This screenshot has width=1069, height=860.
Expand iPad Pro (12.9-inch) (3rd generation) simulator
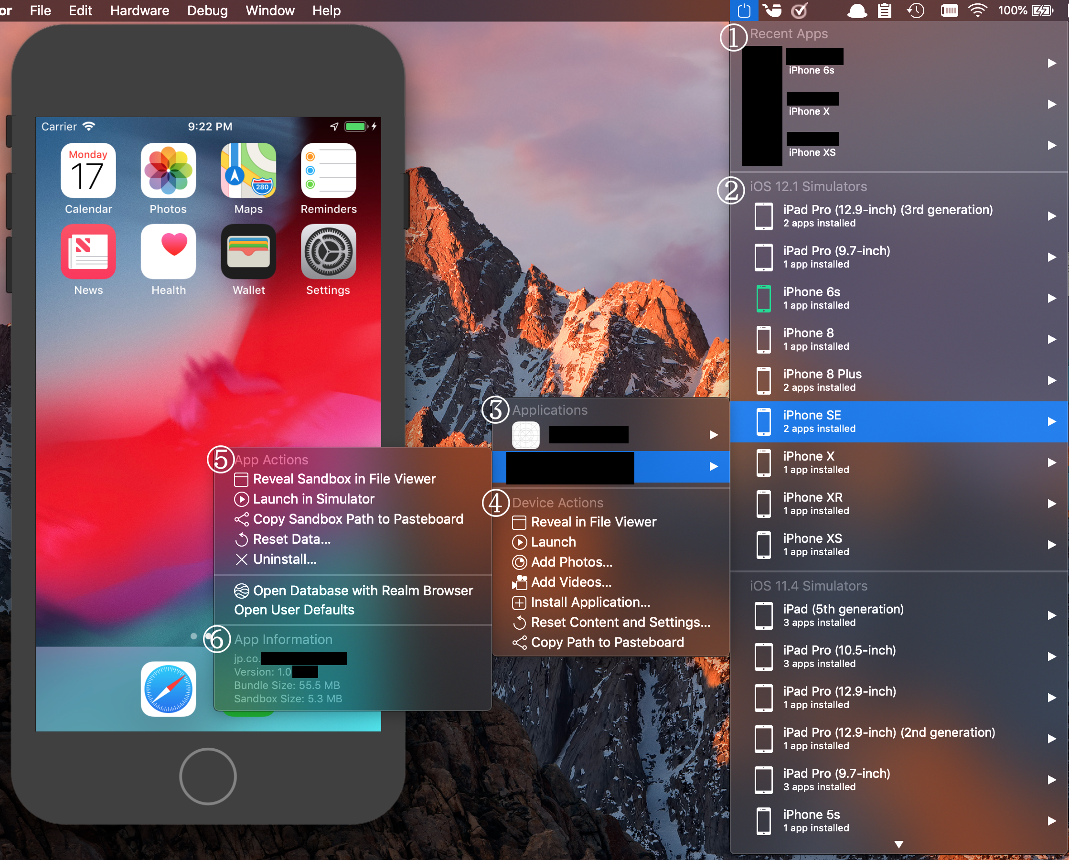pos(899,216)
